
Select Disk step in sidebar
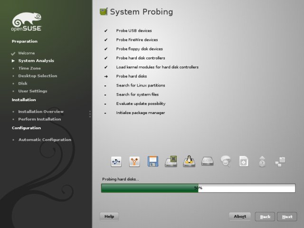click(23, 84)
